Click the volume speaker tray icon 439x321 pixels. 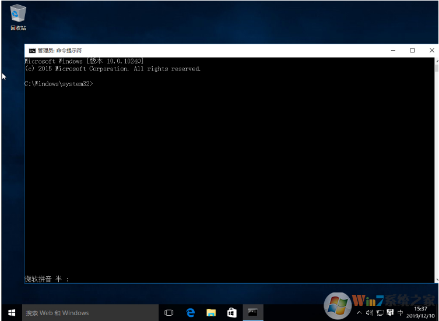click(369, 313)
